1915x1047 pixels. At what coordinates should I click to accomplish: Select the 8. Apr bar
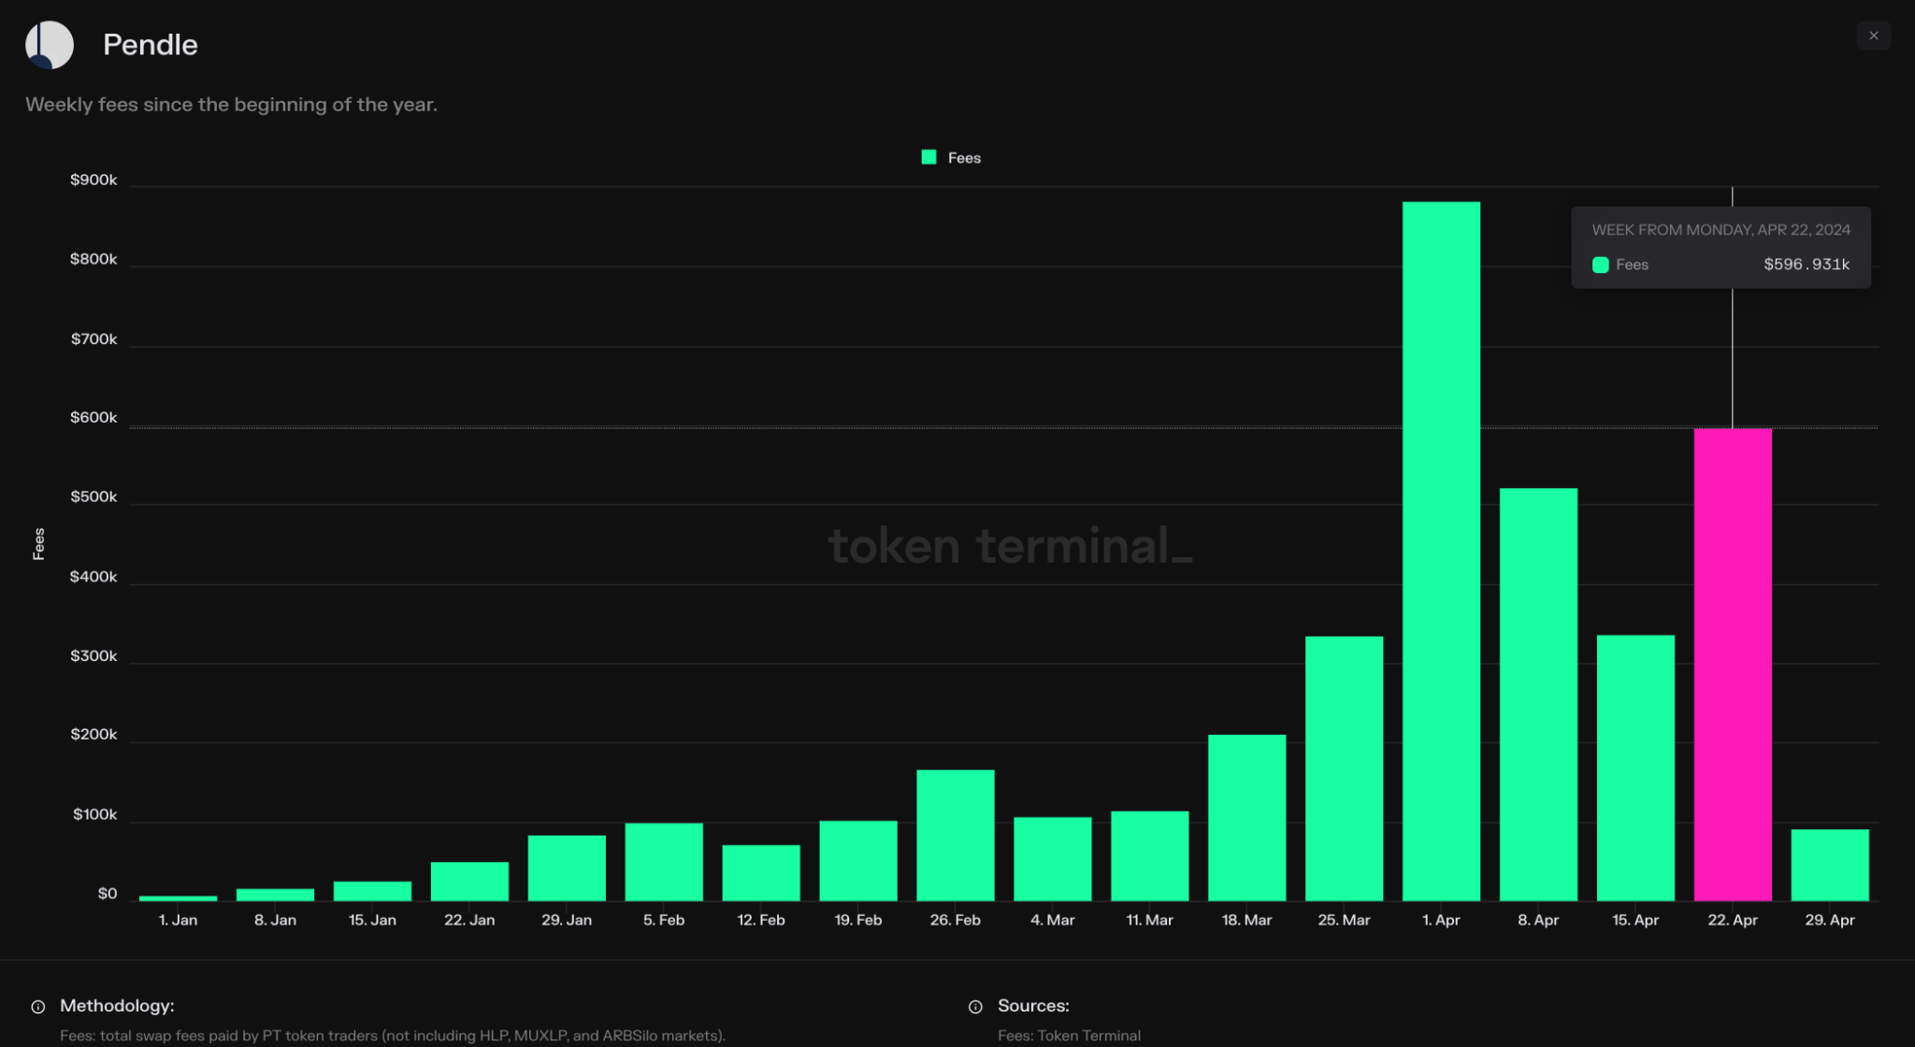click(x=1538, y=695)
